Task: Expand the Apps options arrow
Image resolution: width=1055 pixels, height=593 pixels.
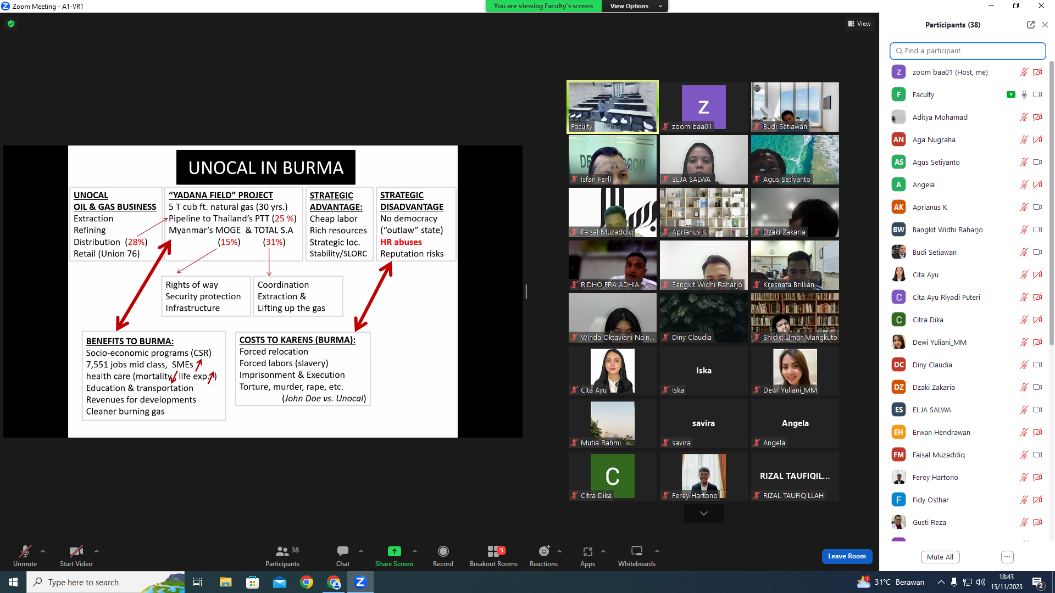Action: click(x=603, y=551)
